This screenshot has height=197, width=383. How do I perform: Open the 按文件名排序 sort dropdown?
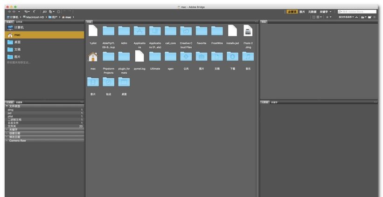[346, 17]
